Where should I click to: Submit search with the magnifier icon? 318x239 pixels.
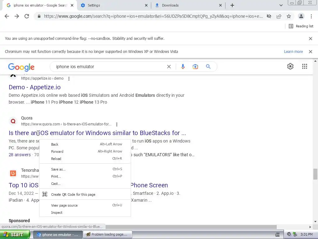208,67
